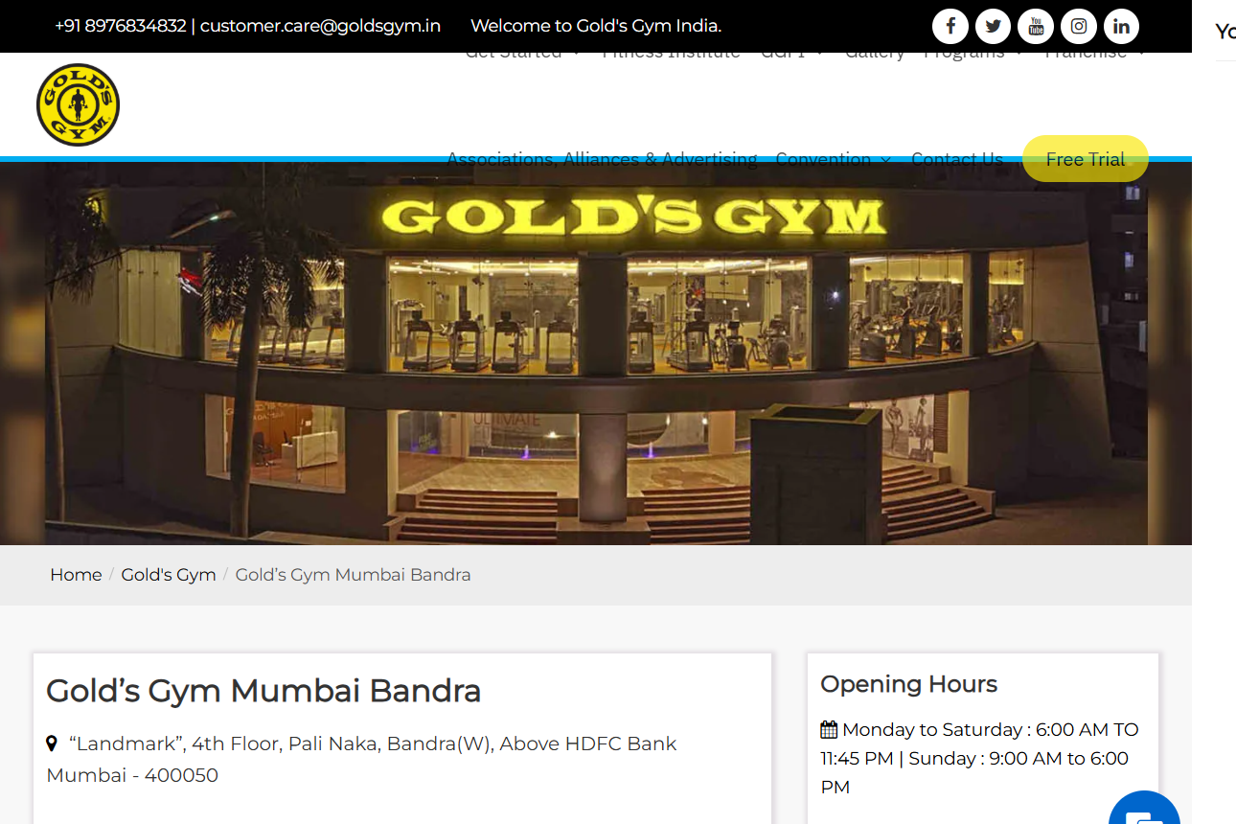Open the blue chat widget icon
The image size is (1236, 824).
pyautogui.click(x=1144, y=810)
